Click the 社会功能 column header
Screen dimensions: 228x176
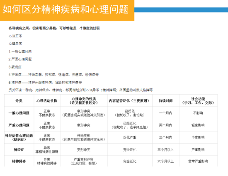point(198,100)
